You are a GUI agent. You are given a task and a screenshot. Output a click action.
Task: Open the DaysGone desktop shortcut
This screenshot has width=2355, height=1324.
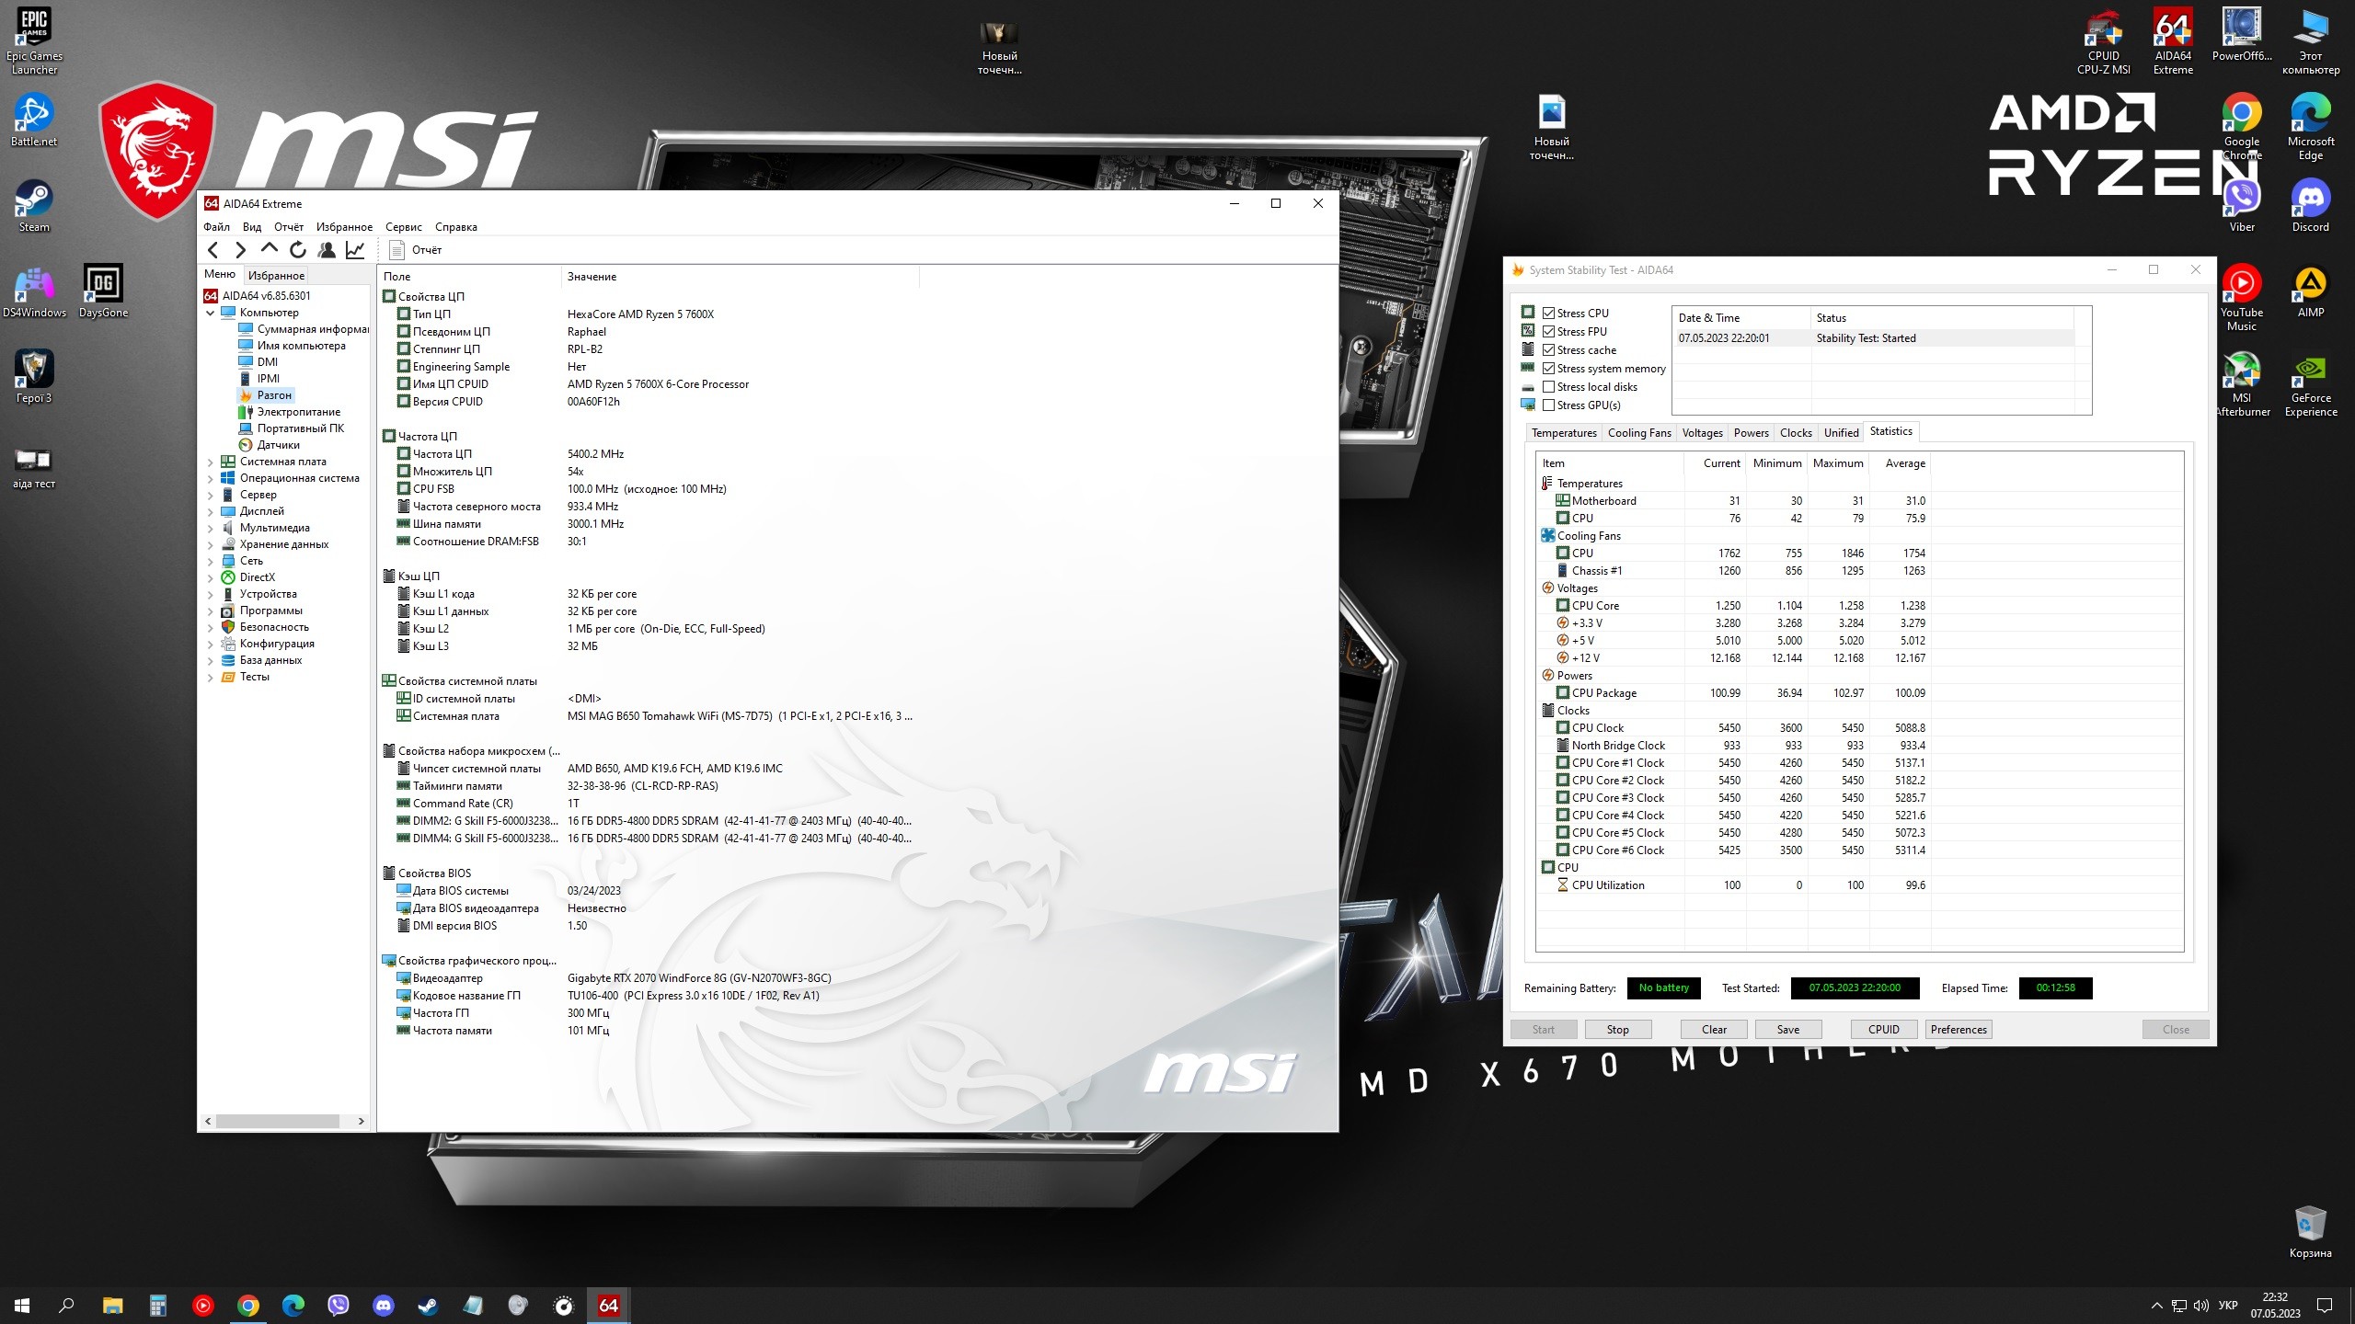click(103, 291)
